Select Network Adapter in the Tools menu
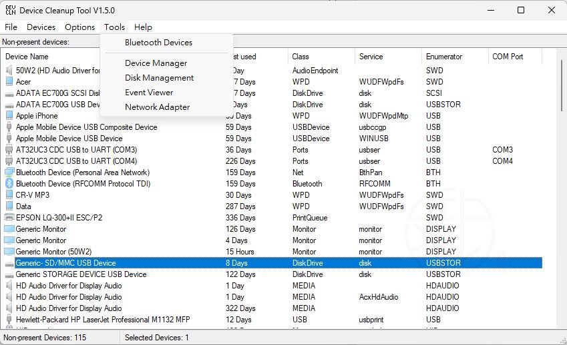The height and width of the screenshot is (345, 567). [157, 107]
